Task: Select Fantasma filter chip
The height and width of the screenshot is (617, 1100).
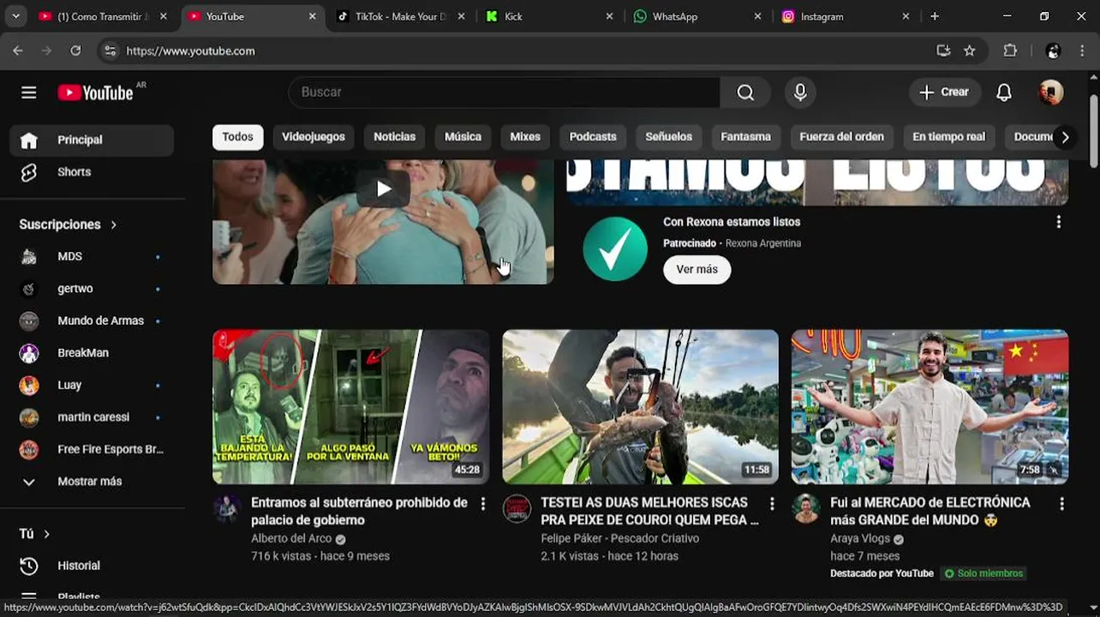Action: click(x=745, y=137)
